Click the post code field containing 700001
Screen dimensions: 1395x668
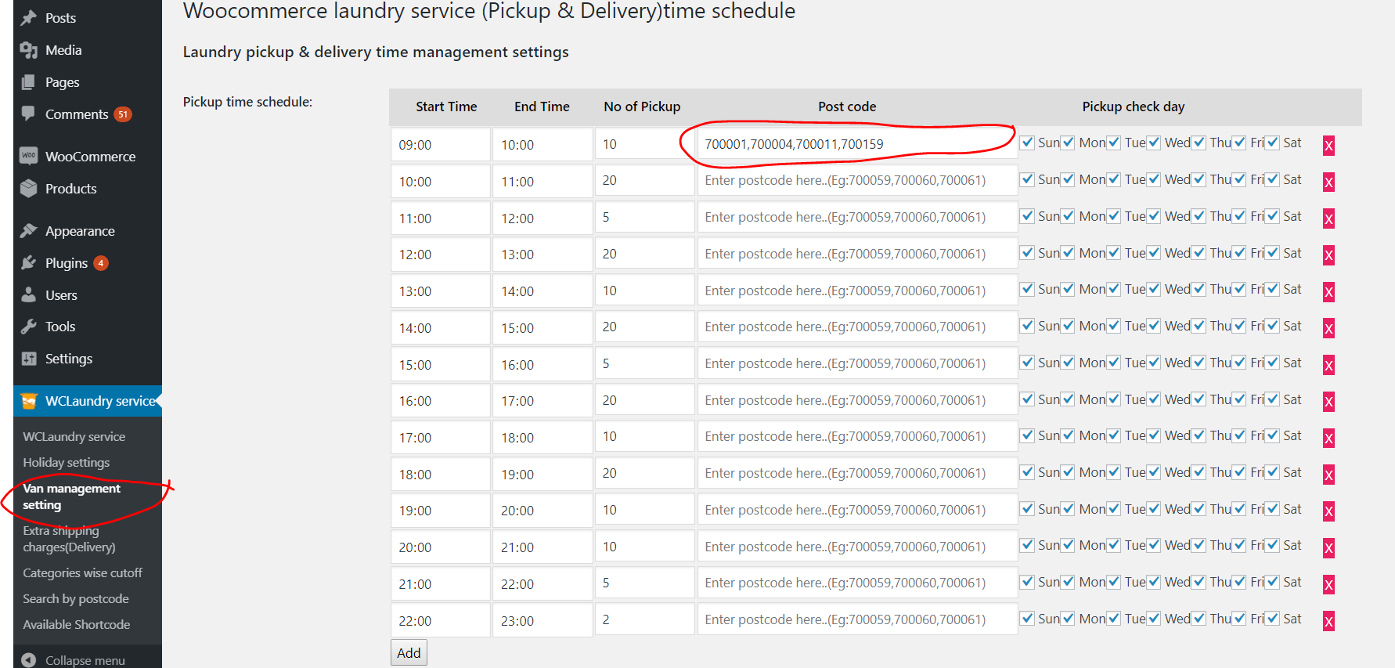point(857,144)
